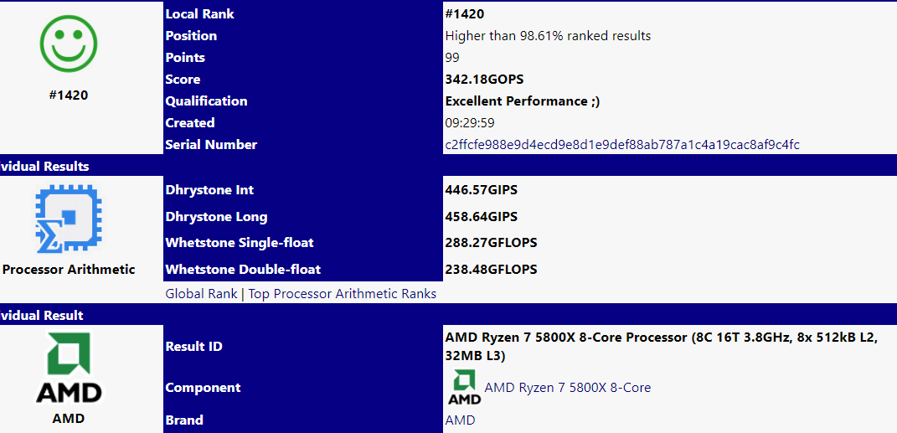Click the small AMD logo beside Component
897x433 pixels.
(463, 387)
